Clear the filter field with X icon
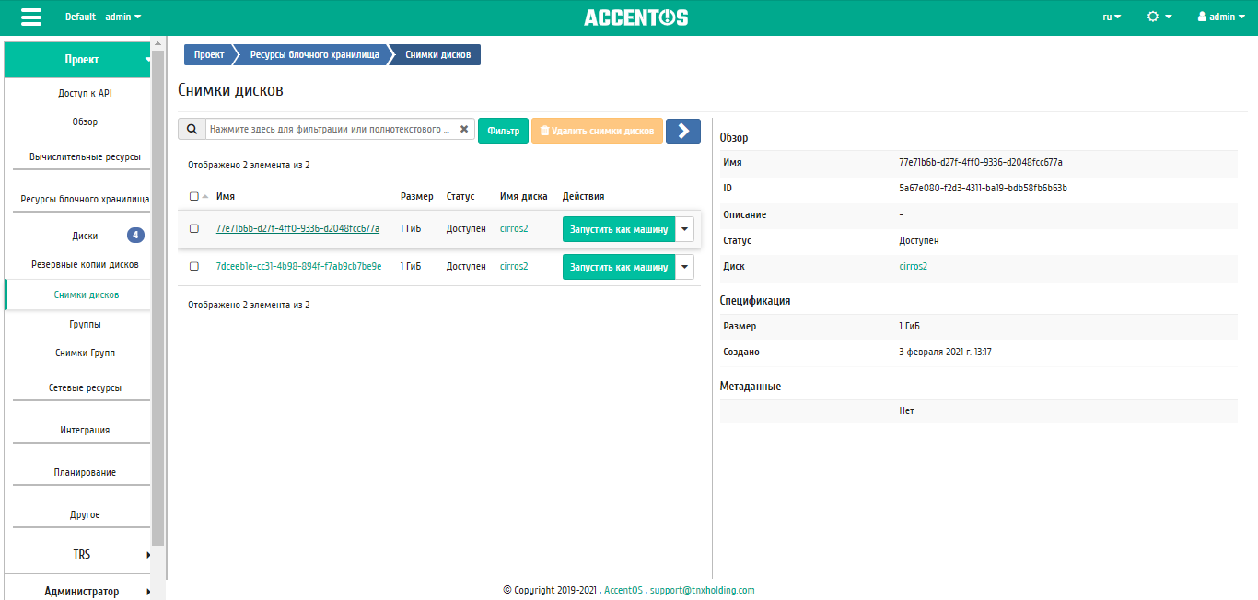The height and width of the screenshot is (600, 1258). coord(464,130)
